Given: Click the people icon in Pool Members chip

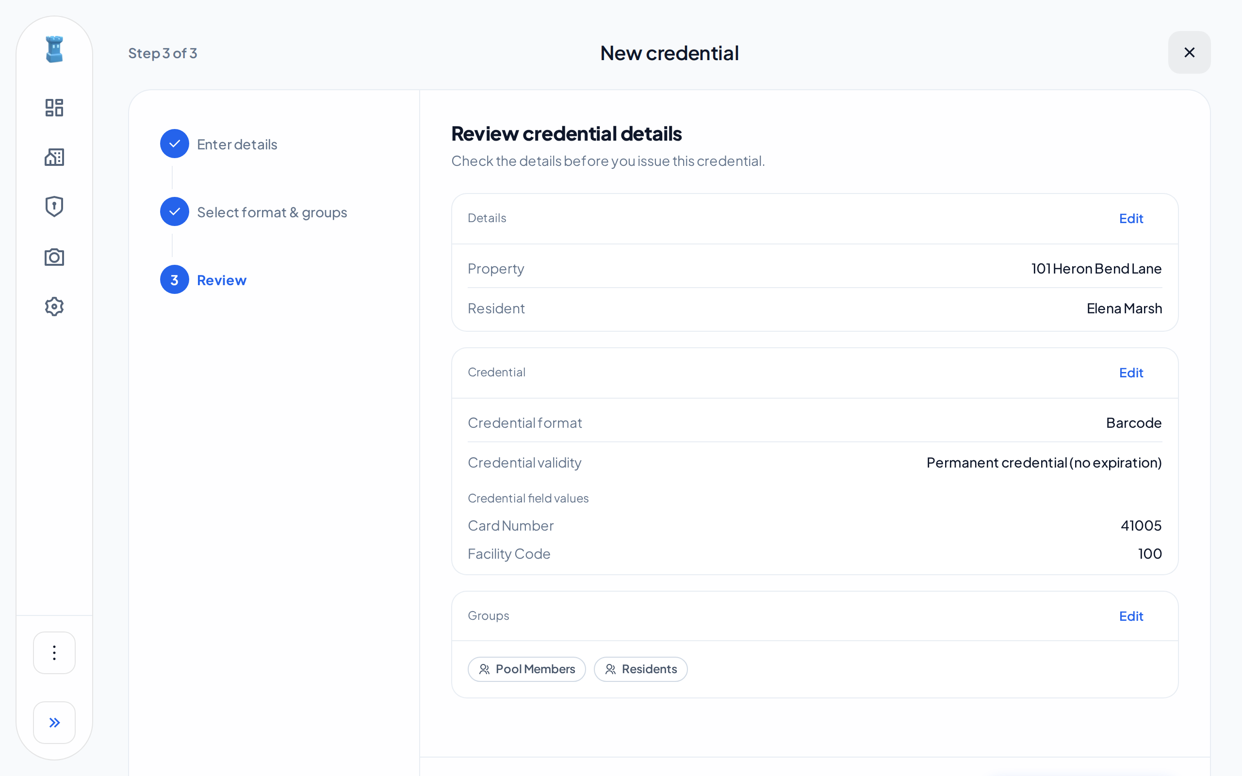Looking at the screenshot, I should pyautogui.click(x=484, y=669).
